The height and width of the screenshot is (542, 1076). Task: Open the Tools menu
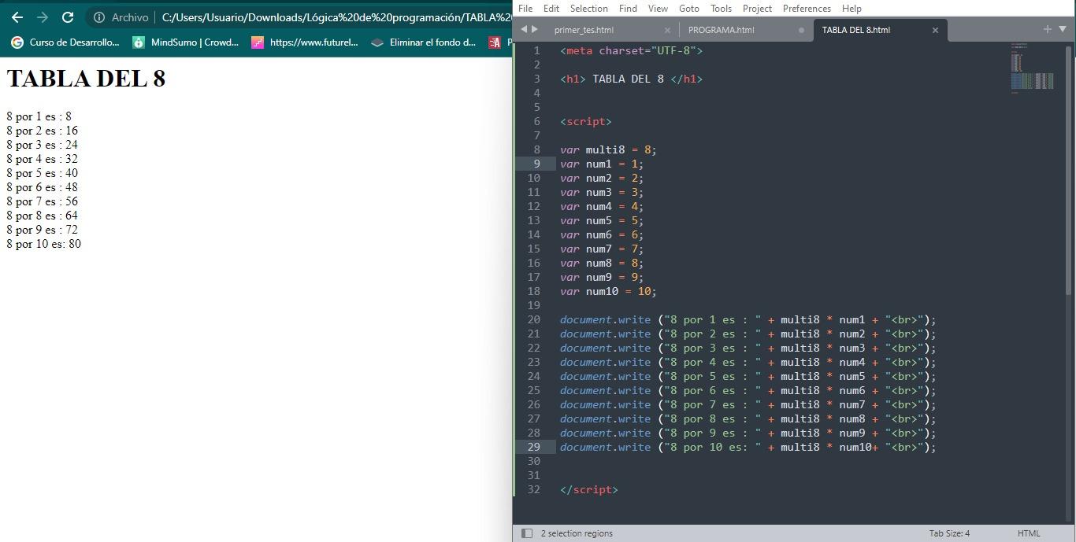pos(721,8)
